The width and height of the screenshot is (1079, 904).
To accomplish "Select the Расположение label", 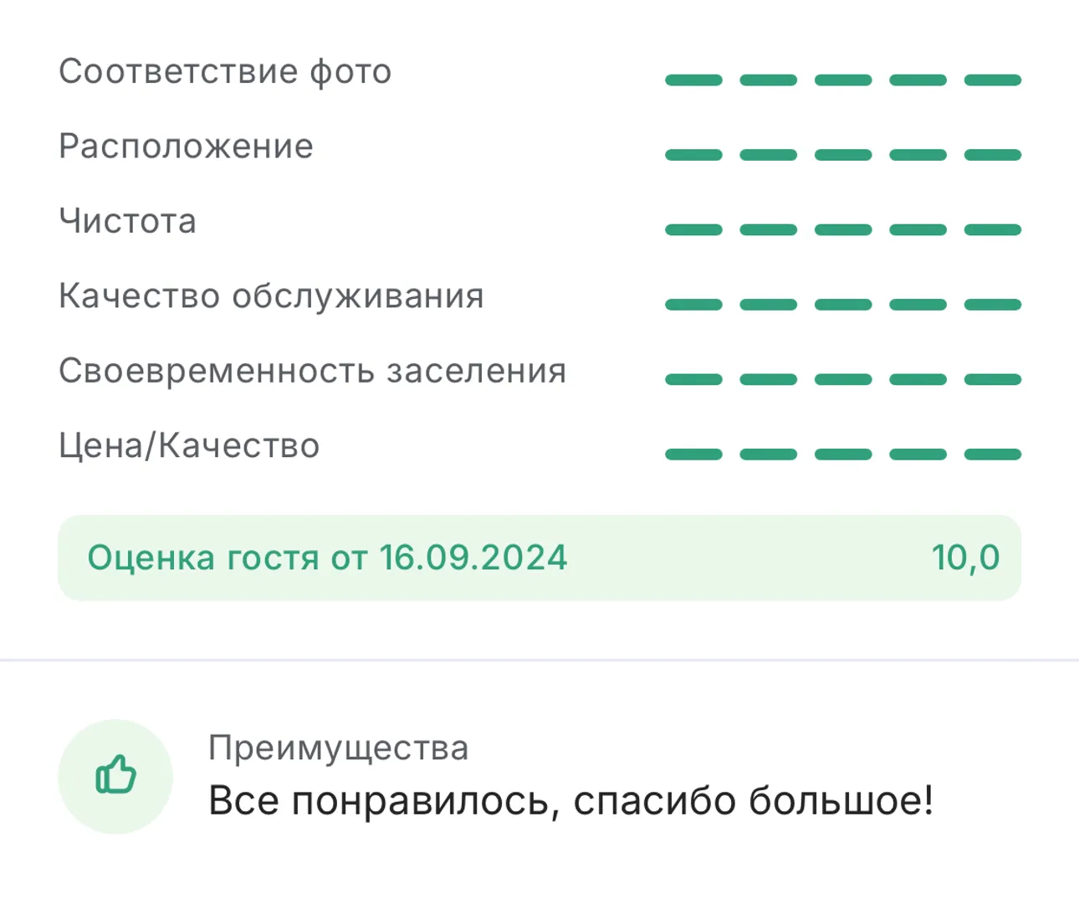I will [186, 146].
